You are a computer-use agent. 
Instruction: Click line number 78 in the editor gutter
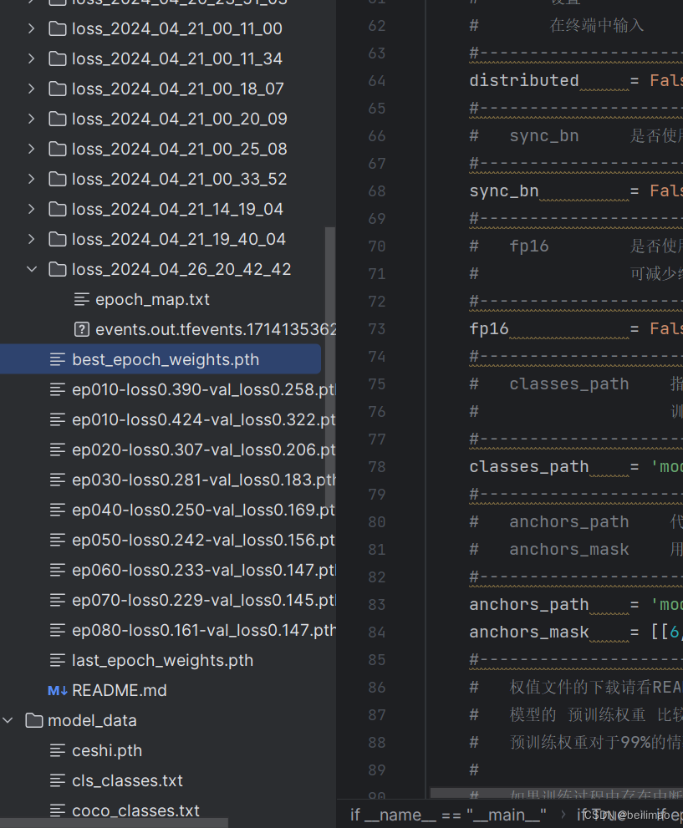(375, 466)
